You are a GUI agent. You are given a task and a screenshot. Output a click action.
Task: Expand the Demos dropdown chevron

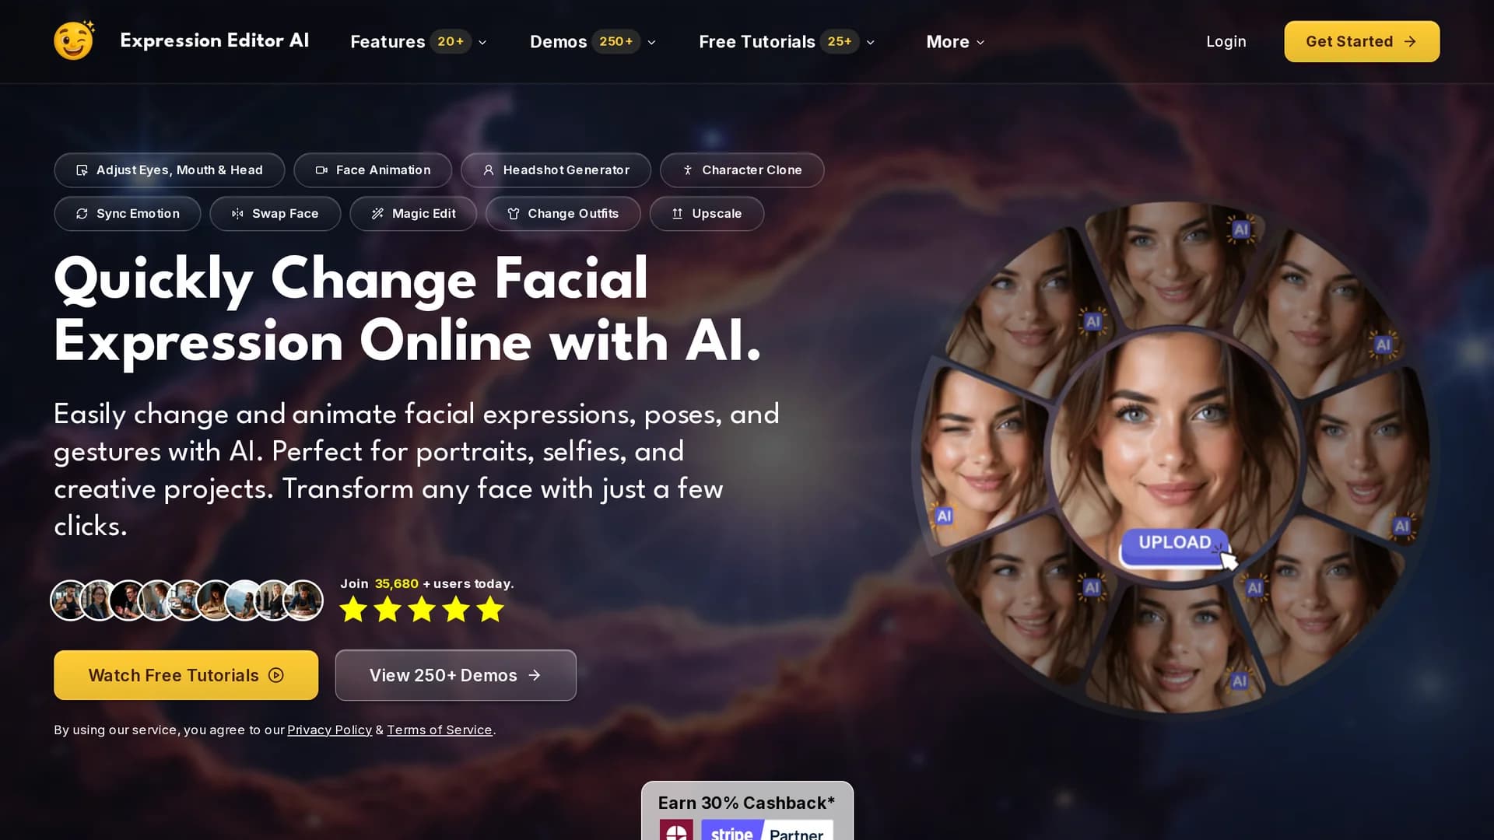click(x=652, y=42)
